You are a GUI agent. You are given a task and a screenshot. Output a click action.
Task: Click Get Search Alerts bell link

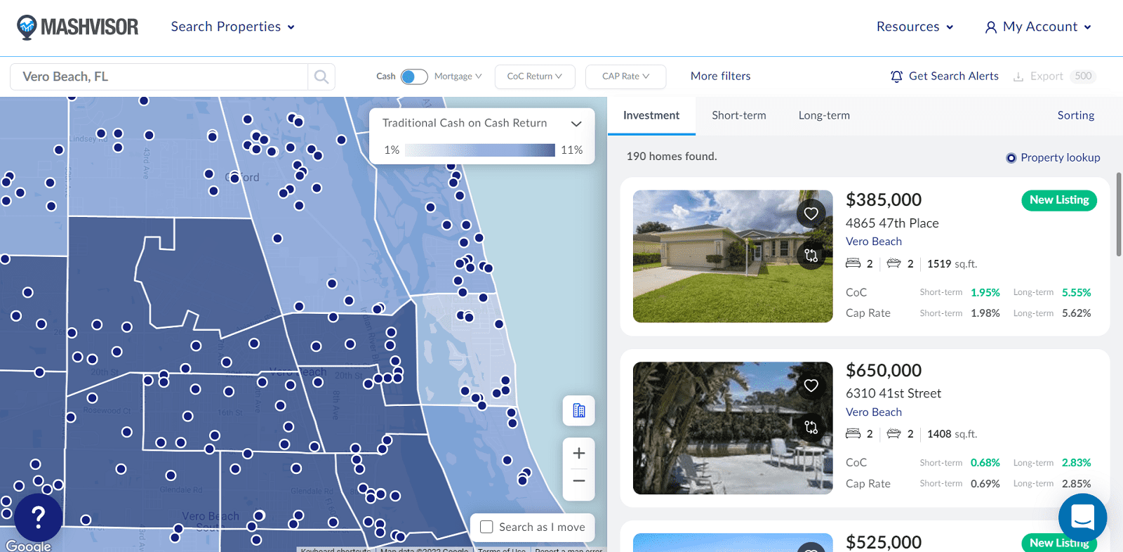click(x=945, y=76)
